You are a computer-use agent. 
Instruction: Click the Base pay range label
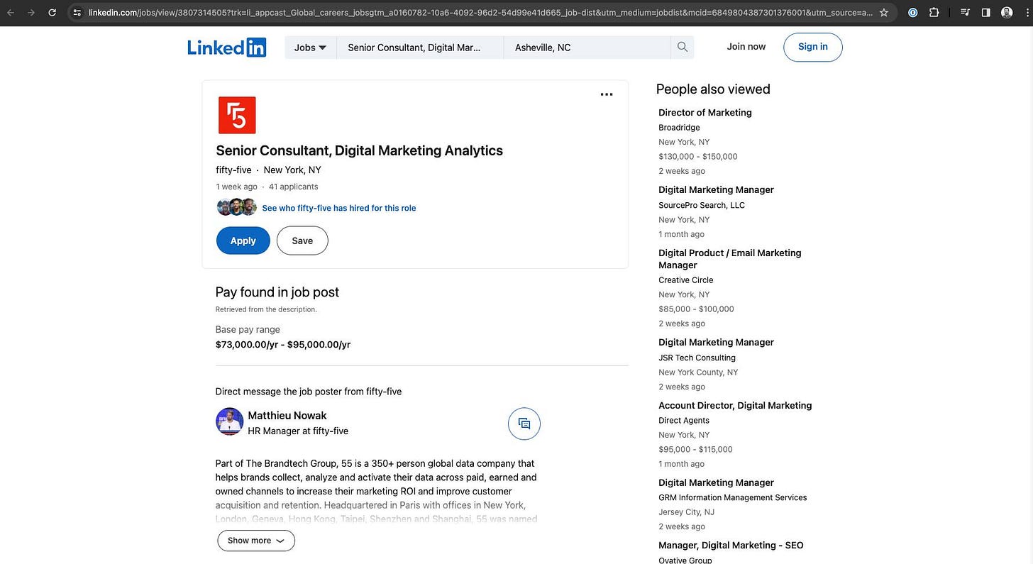248,330
